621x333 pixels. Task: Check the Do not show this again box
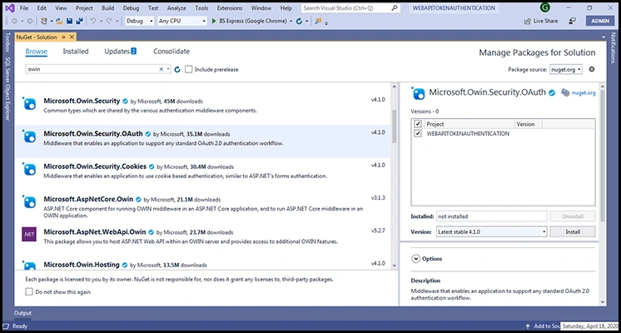click(x=29, y=292)
